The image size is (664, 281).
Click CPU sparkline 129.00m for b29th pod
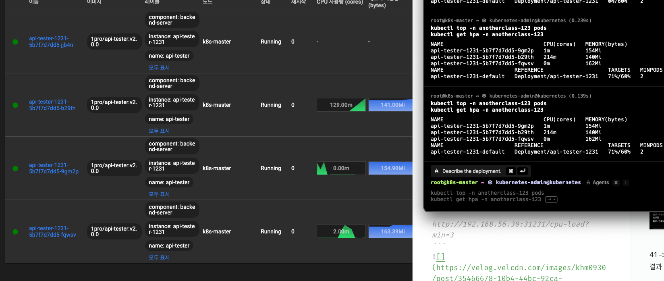pos(341,105)
